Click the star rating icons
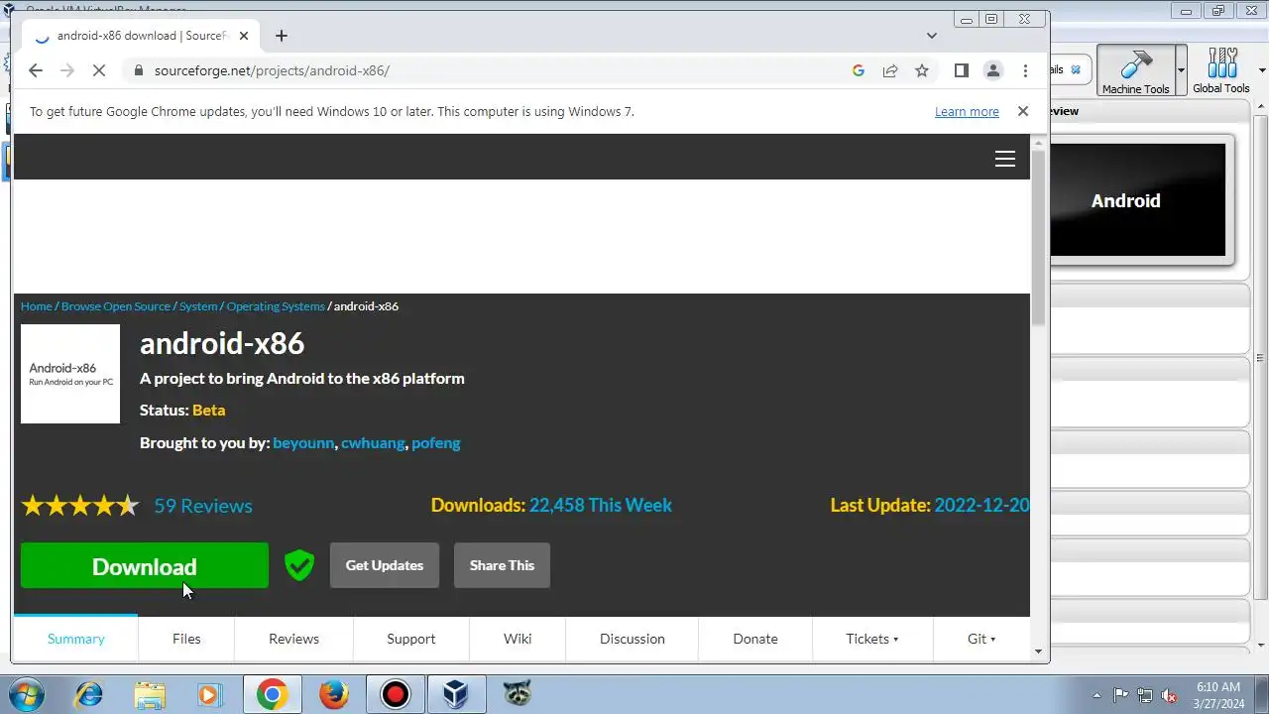Viewport: 1269px width, 714px height. point(80,506)
